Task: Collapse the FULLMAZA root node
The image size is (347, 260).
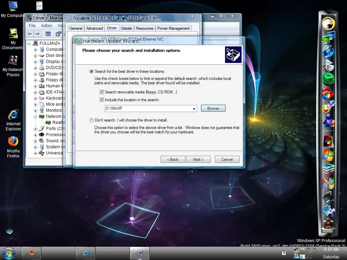Action: (29, 44)
